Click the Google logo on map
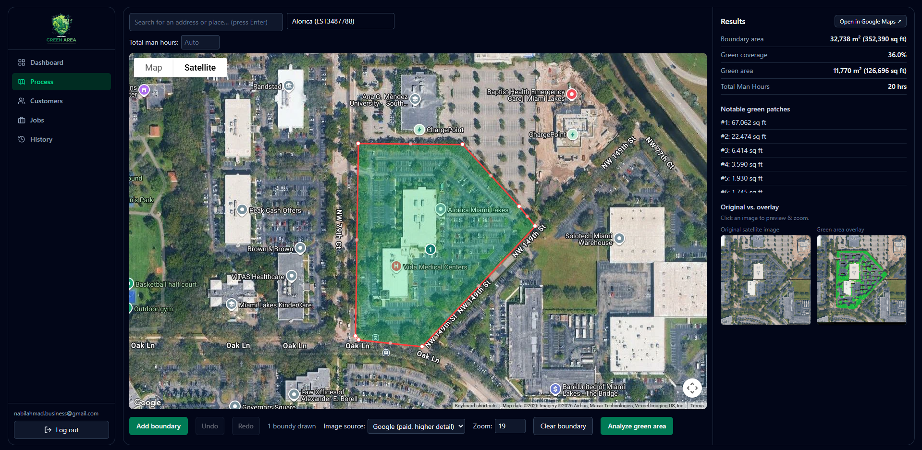This screenshot has width=922, height=450. click(148, 402)
